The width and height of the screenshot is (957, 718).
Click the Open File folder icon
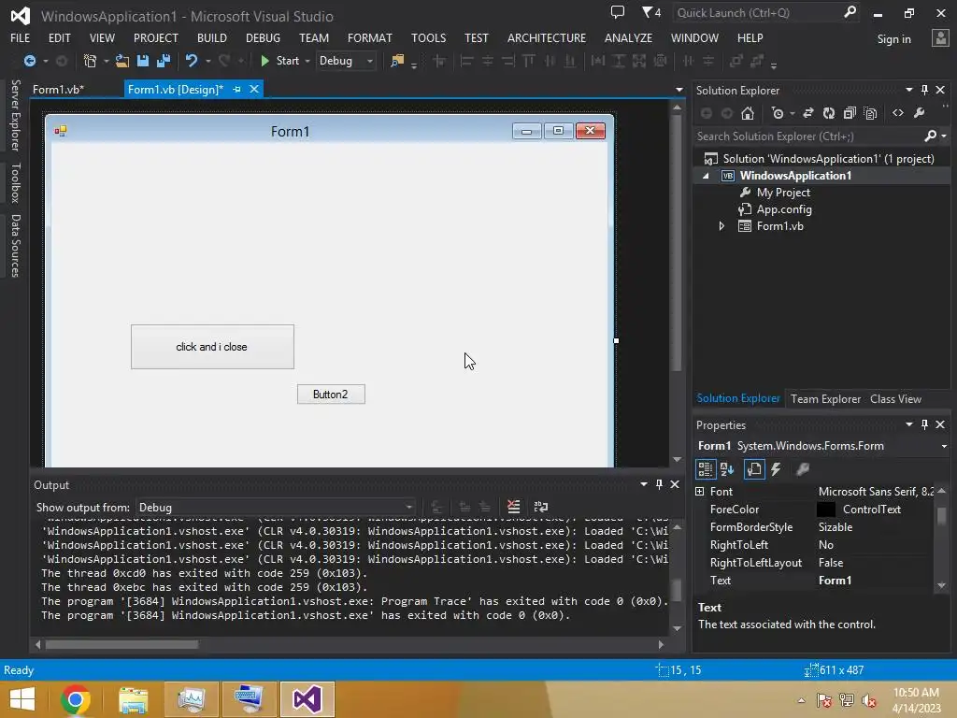click(122, 61)
